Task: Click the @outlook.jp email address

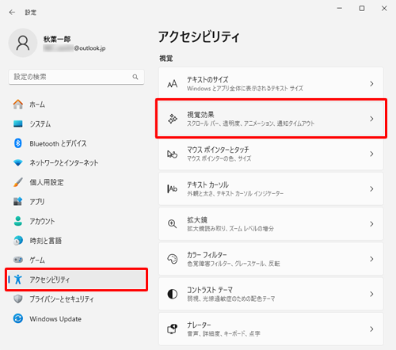Action: 89,48
